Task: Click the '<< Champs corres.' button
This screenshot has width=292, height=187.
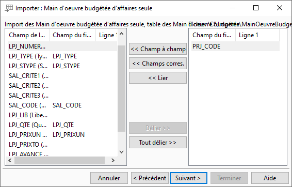Action: coord(158,64)
